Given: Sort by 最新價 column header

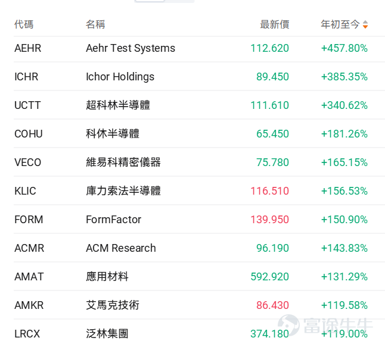Looking at the screenshot, I should (275, 24).
